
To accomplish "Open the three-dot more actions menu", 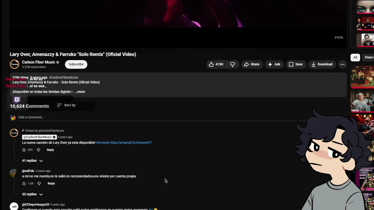I will point(342,64).
